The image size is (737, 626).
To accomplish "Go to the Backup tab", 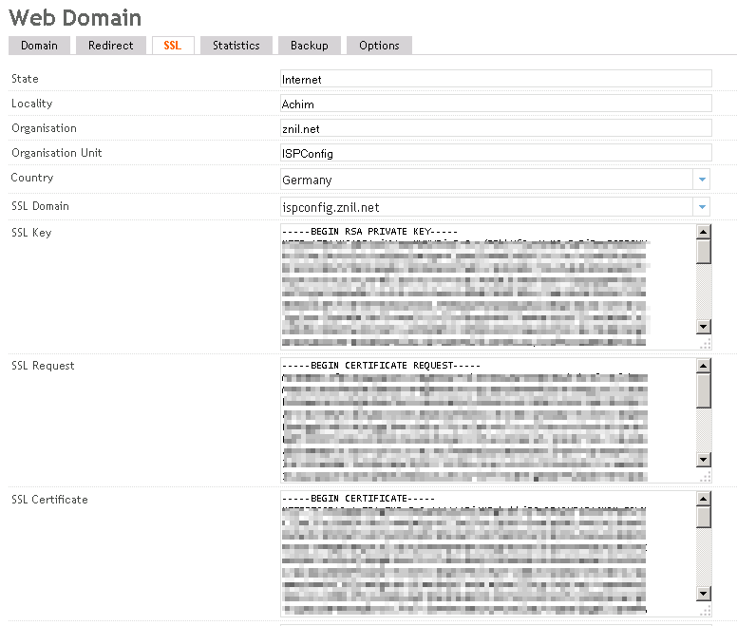I will (309, 46).
